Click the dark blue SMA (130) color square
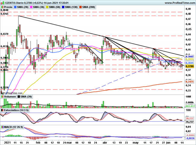Screen dimensions: 196x145 tap(63, 7)
